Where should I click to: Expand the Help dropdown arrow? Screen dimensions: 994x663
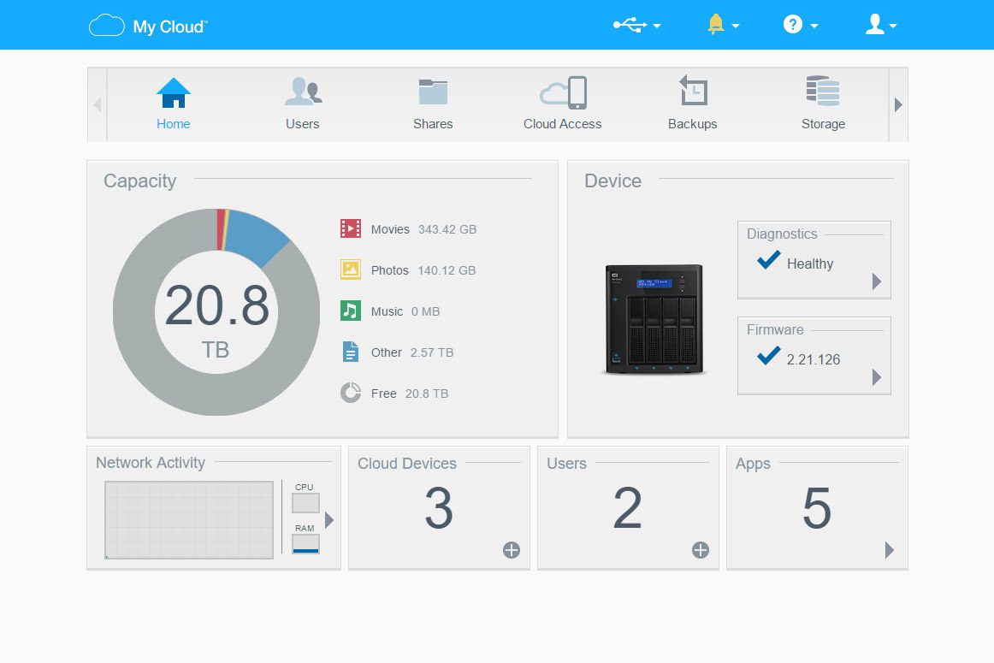pos(814,26)
